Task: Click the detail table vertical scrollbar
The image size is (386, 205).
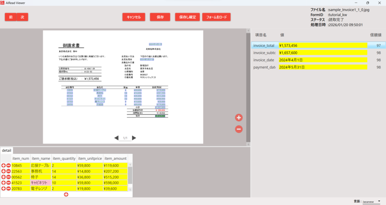Action: coord(130,175)
